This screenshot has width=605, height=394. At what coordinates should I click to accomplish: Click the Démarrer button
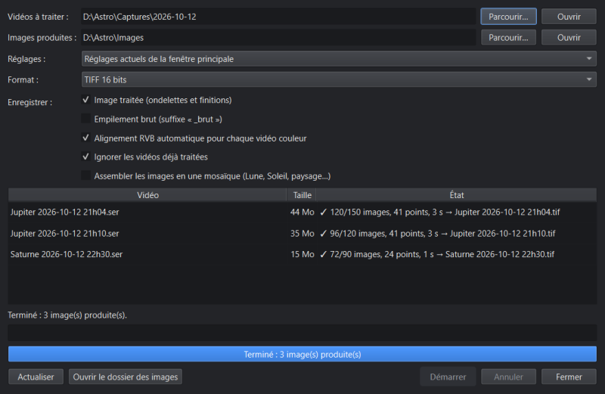coord(448,377)
